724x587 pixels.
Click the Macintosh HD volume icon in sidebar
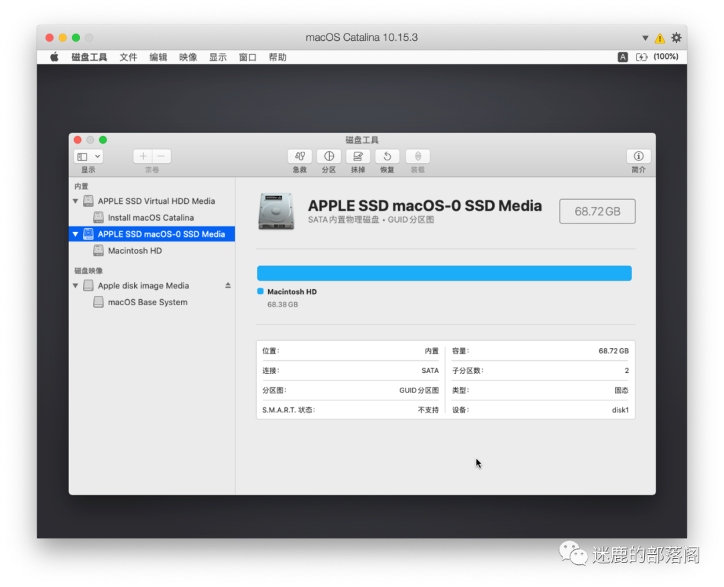coord(99,250)
